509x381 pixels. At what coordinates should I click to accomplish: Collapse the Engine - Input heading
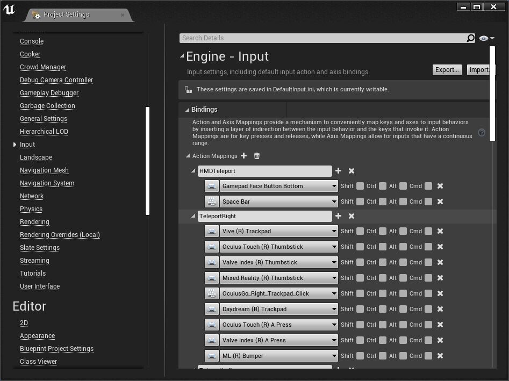click(182, 56)
